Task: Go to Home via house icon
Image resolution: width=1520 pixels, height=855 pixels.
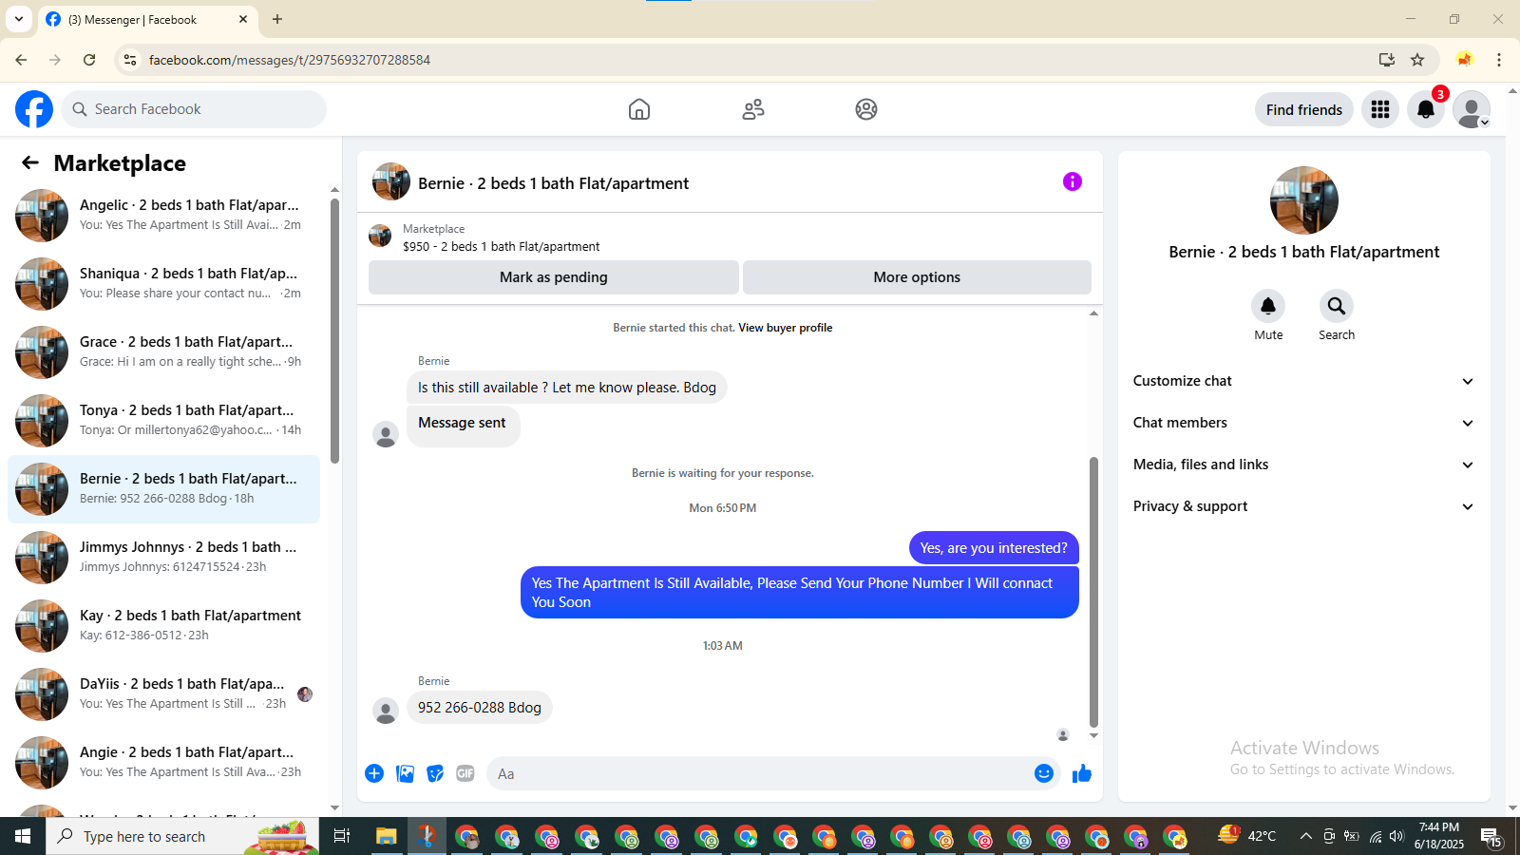Action: (639, 109)
